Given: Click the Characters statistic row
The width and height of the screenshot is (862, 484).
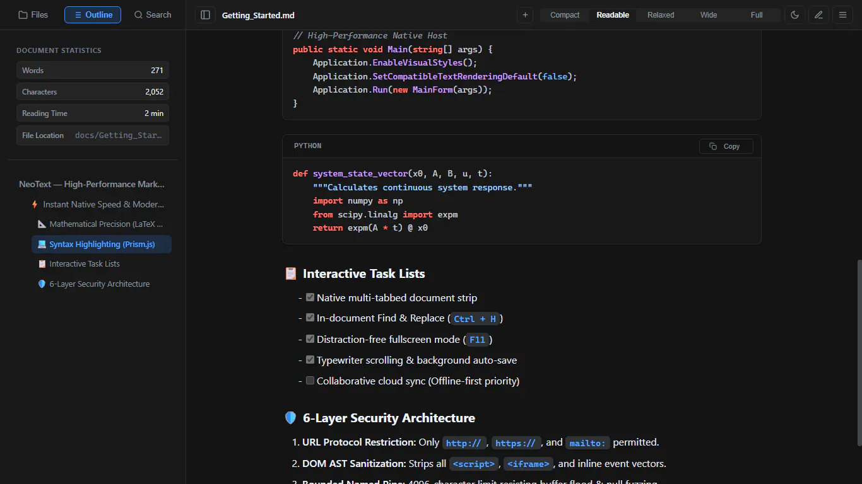Looking at the screenshot, I should point(93,92).
